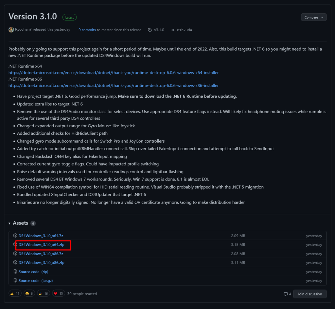Click file icon for Source code (zip)
Screen dimensions: 335x309
(x=15, y=271)
